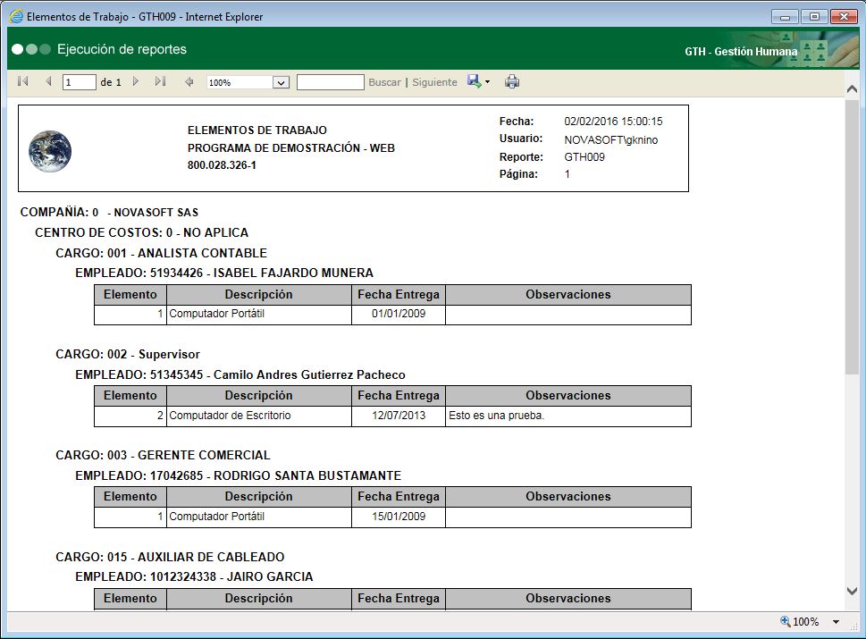Open the export report options
866x639 pixels.
click(473, 81)
